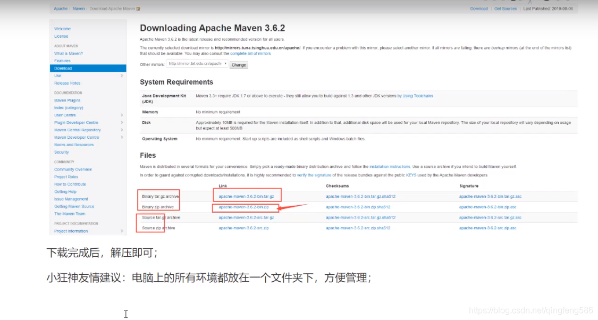Screen dimensions: 598x320
Task: Open the Use sidebar item
Action: 57,76
